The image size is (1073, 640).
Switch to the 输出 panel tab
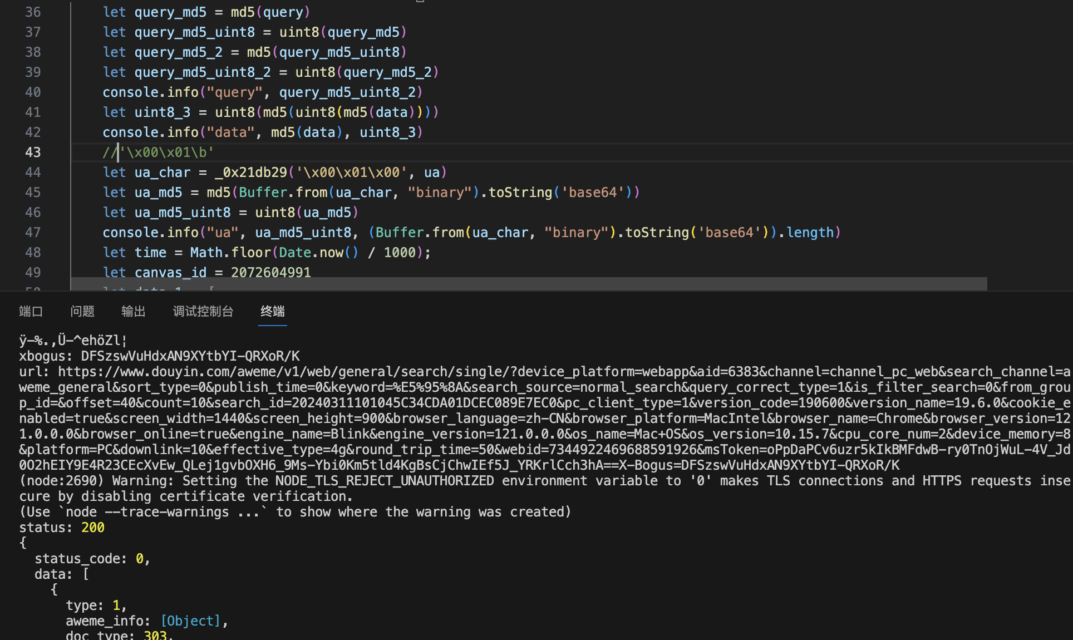(x=134, y=312)
